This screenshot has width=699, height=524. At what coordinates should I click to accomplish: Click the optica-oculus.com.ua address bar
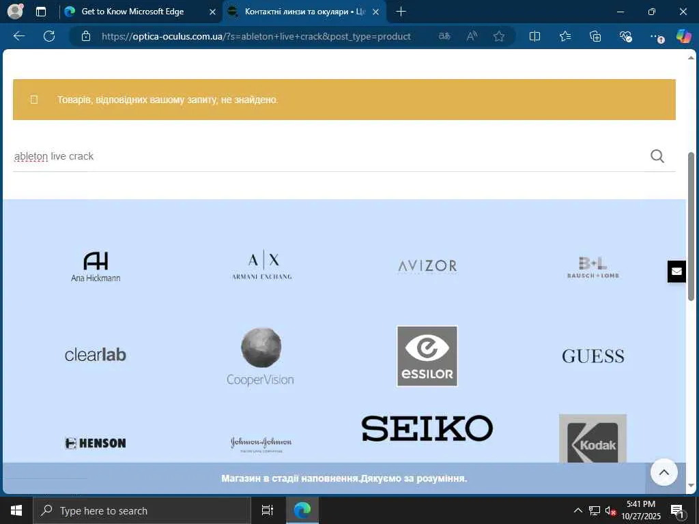(256, 36)
